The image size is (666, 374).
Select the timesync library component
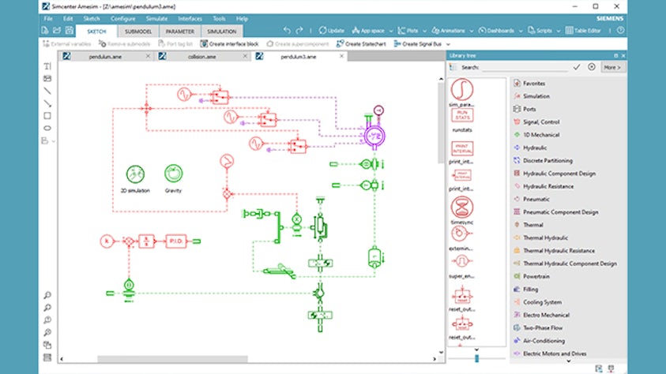coord(461,208)
